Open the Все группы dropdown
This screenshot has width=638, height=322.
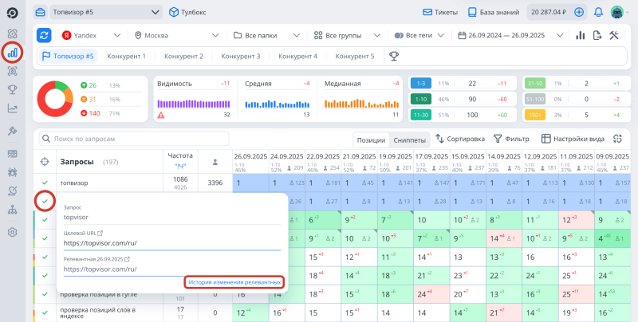(347, 35)
